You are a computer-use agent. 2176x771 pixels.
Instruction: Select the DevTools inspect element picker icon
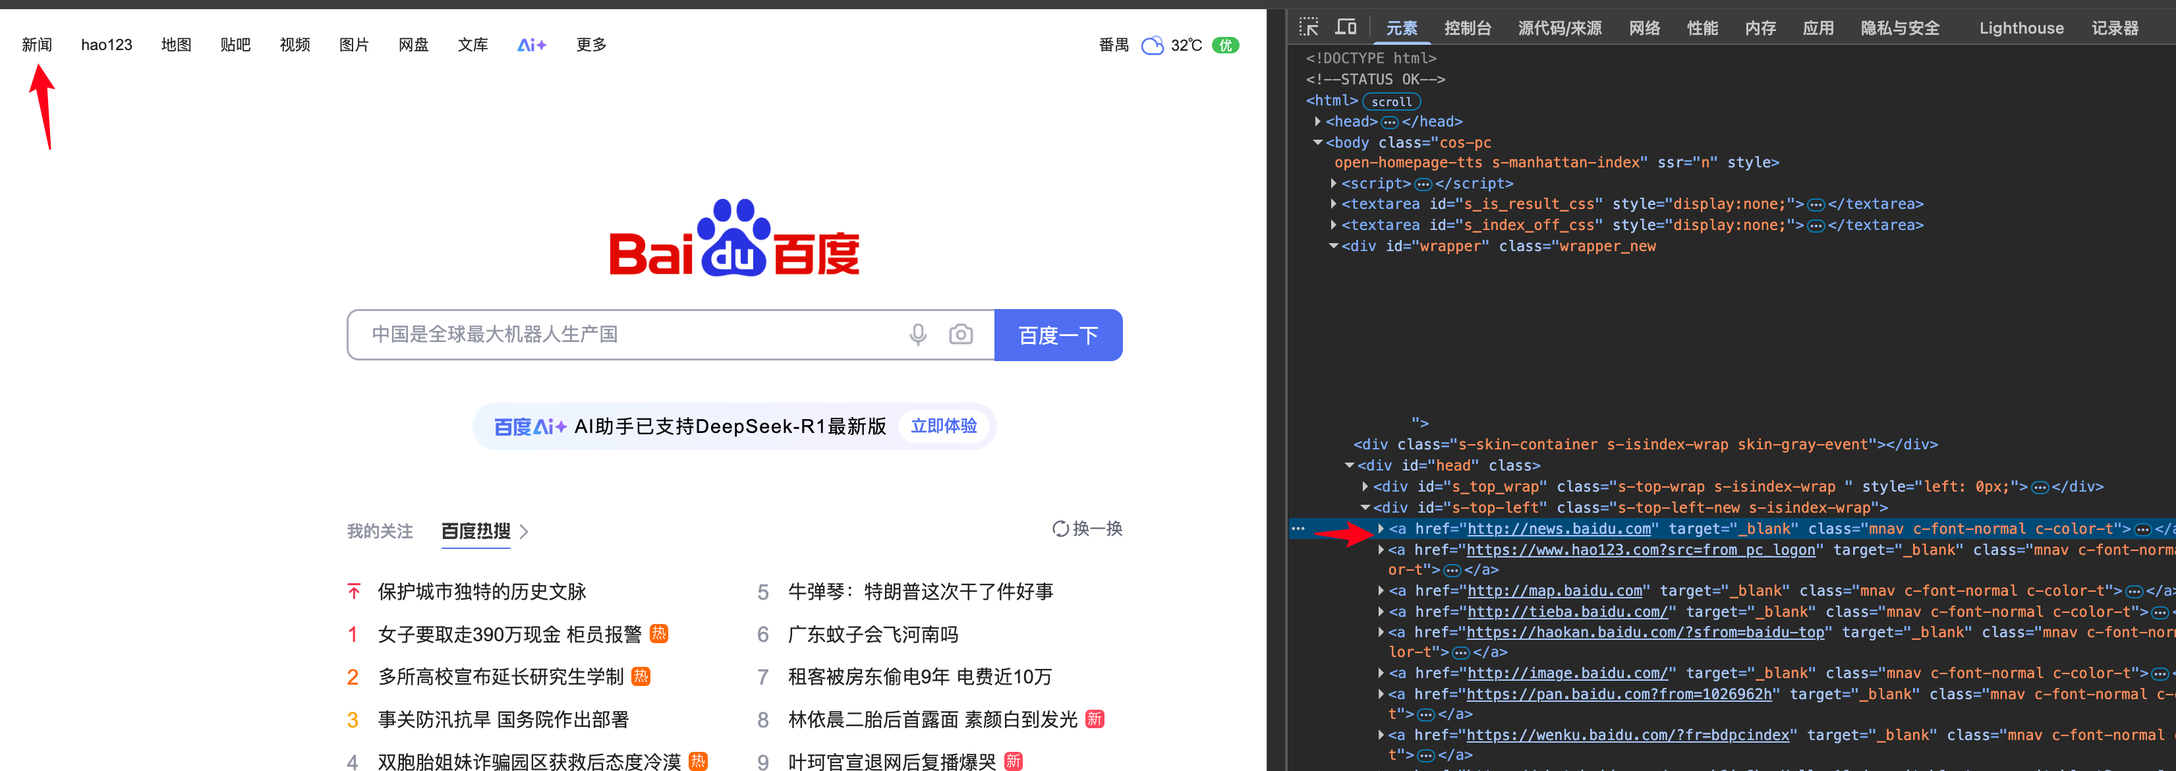[x=1309, y=27]
